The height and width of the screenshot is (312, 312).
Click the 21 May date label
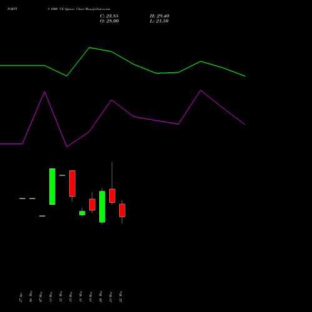coord(110,297)
